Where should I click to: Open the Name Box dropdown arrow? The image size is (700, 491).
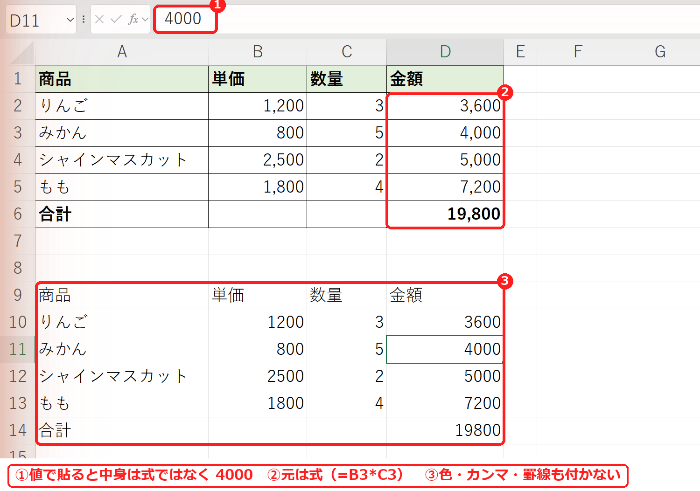70,20
